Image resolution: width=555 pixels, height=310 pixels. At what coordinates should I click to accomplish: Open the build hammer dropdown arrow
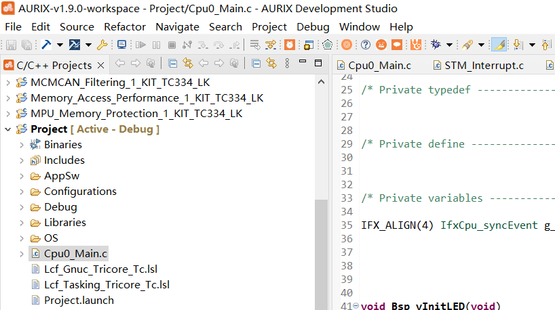60,45
